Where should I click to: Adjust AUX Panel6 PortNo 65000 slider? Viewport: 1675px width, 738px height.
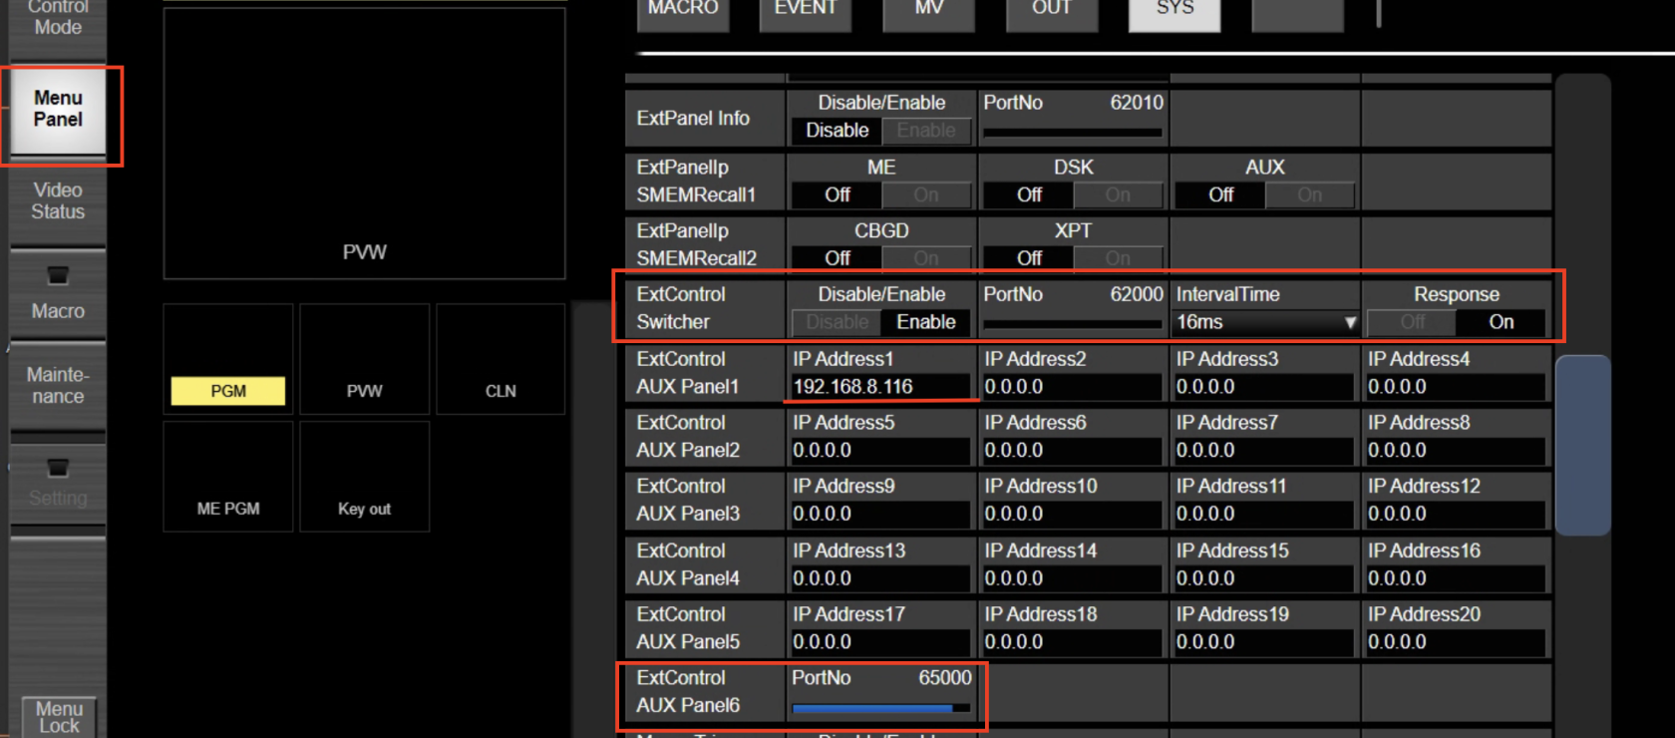881,708
